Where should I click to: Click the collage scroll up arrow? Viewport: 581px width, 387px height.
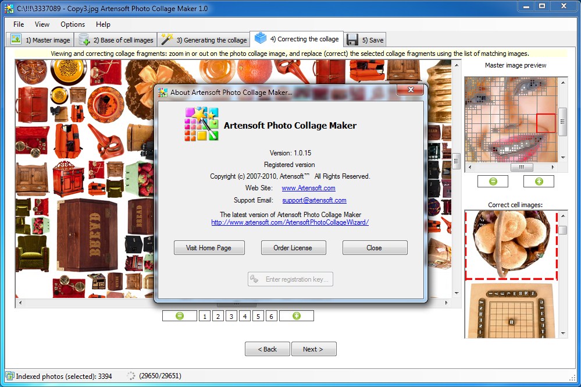coord(457,65)
